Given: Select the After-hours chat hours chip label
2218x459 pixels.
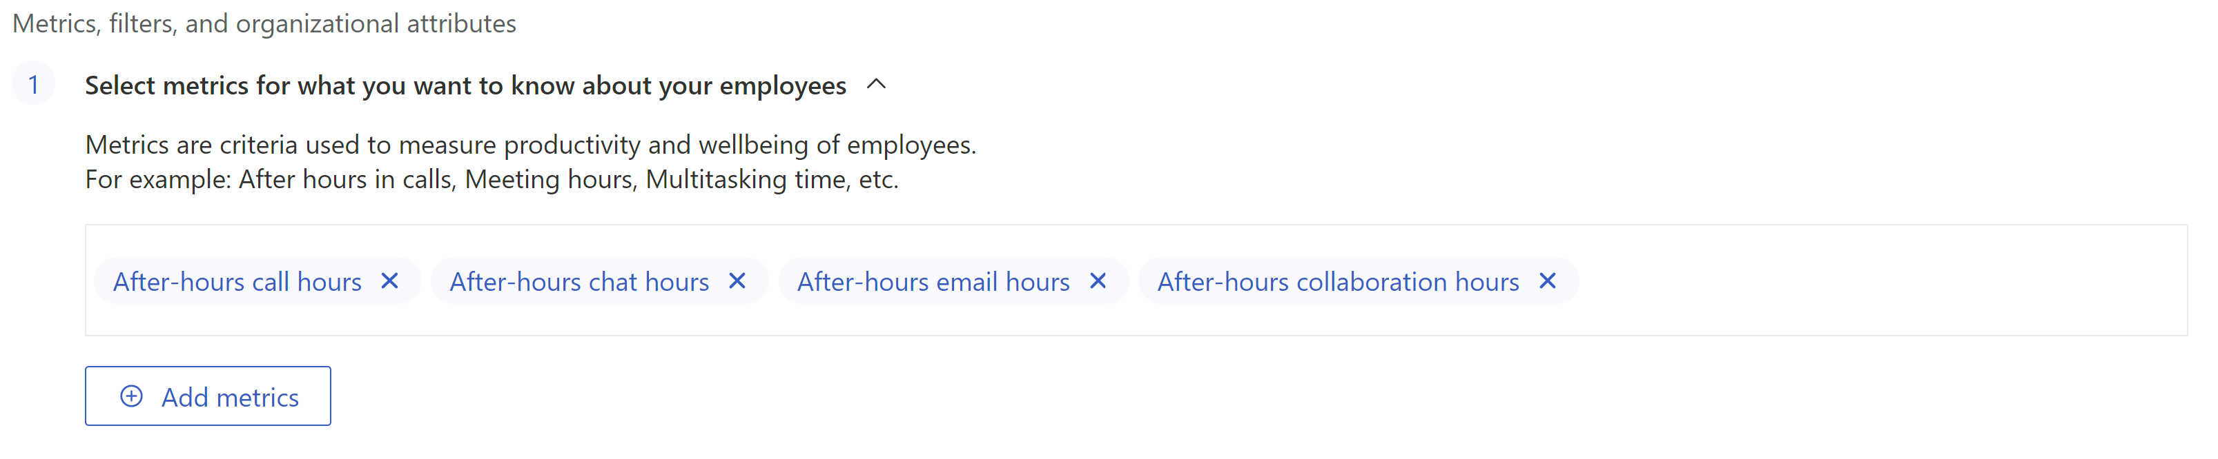Looking at the screenshot, I should click(x=579, y=282).
